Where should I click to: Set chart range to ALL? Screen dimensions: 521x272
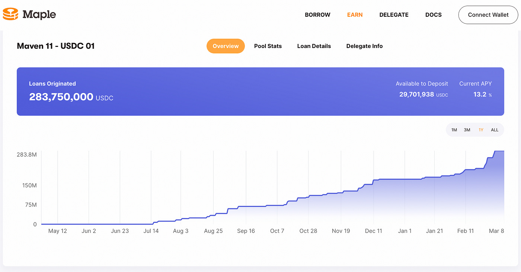[495, 130]
